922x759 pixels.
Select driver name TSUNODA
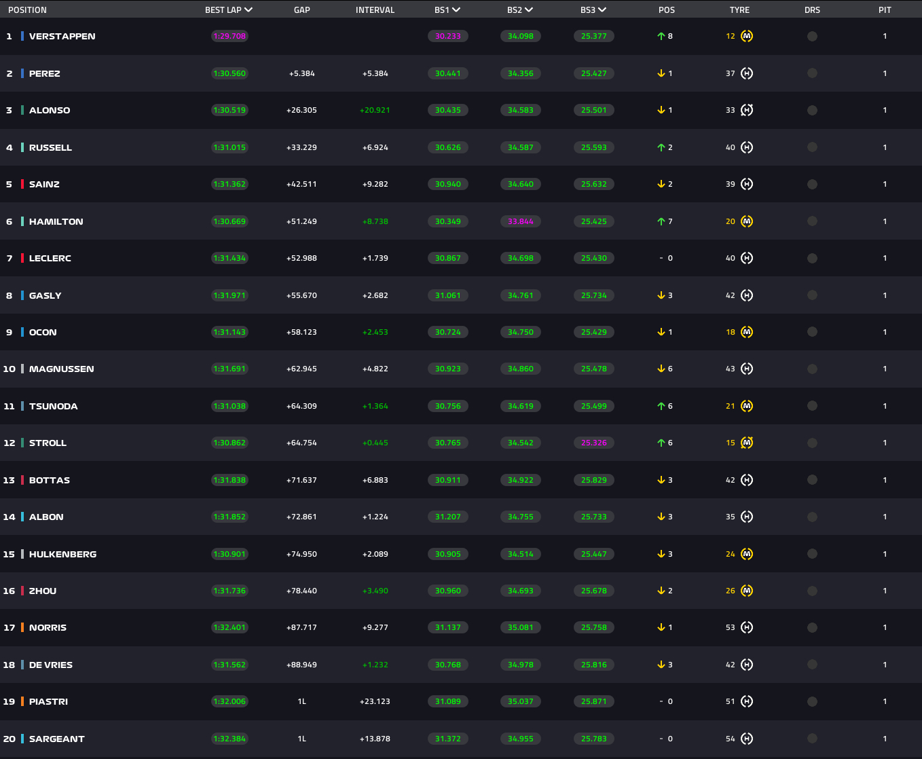(54, 406)
